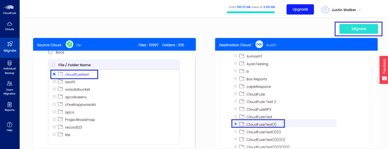388x149 pixels.
Task: Select the CloudFuzeNFS radio button
Action: coord(235,109)
